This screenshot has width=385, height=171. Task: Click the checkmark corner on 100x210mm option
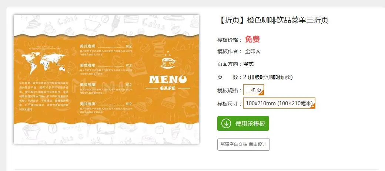click(x=313, y=106)
